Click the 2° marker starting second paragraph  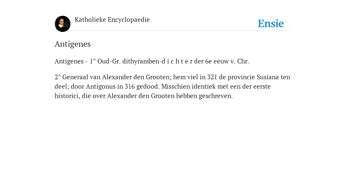pos(58,77)
